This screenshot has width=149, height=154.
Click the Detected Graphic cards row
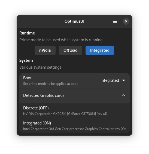coord(74,95)
